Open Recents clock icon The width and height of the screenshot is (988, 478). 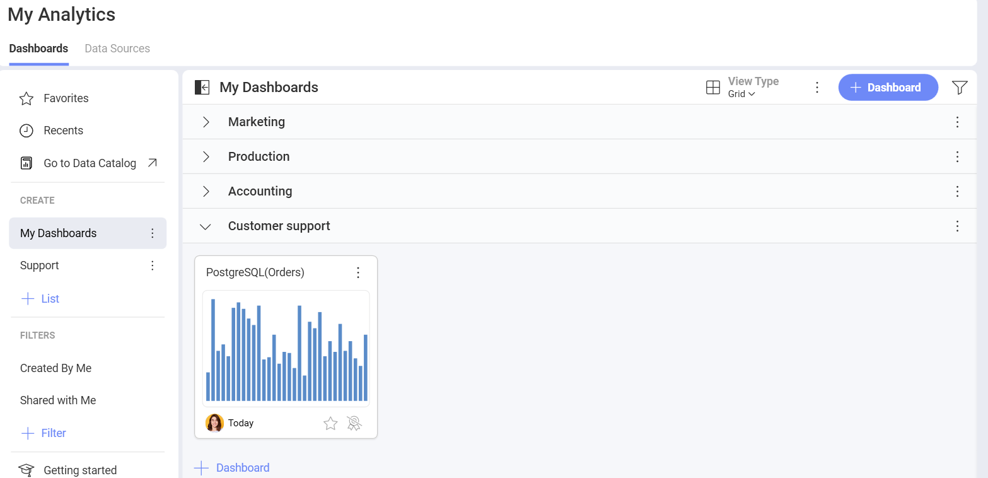[26, 131]
